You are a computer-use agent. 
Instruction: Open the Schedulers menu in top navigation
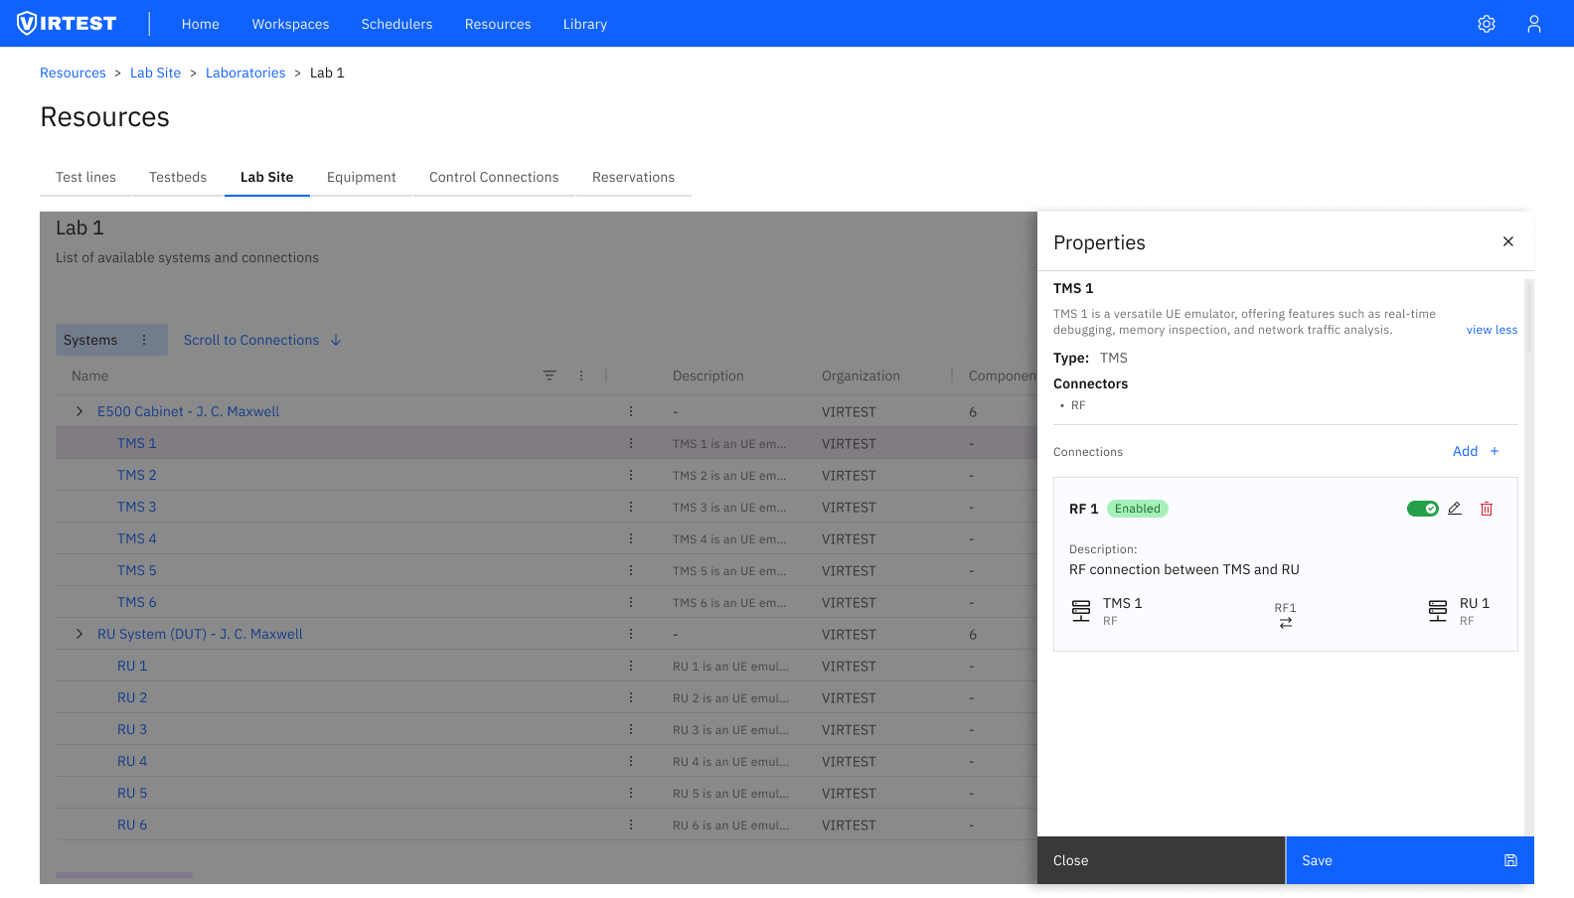(396, 24)
